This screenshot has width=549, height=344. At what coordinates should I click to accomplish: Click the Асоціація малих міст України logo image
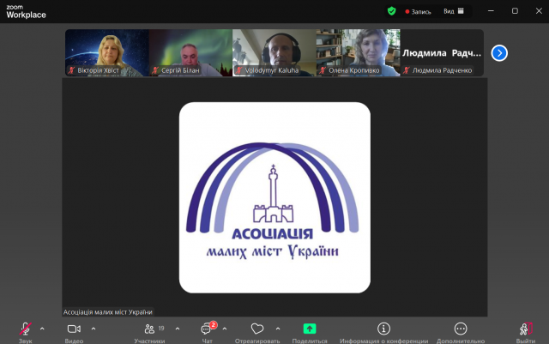coord(274,197)
